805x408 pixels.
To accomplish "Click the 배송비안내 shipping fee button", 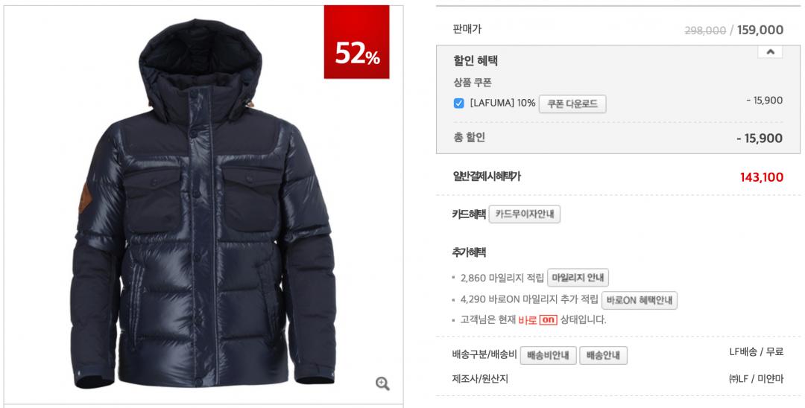I will 549,355.
